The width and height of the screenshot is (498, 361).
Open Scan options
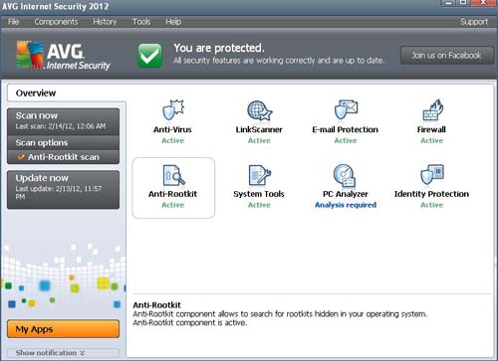pyautogui.click(x=63, y=143)
